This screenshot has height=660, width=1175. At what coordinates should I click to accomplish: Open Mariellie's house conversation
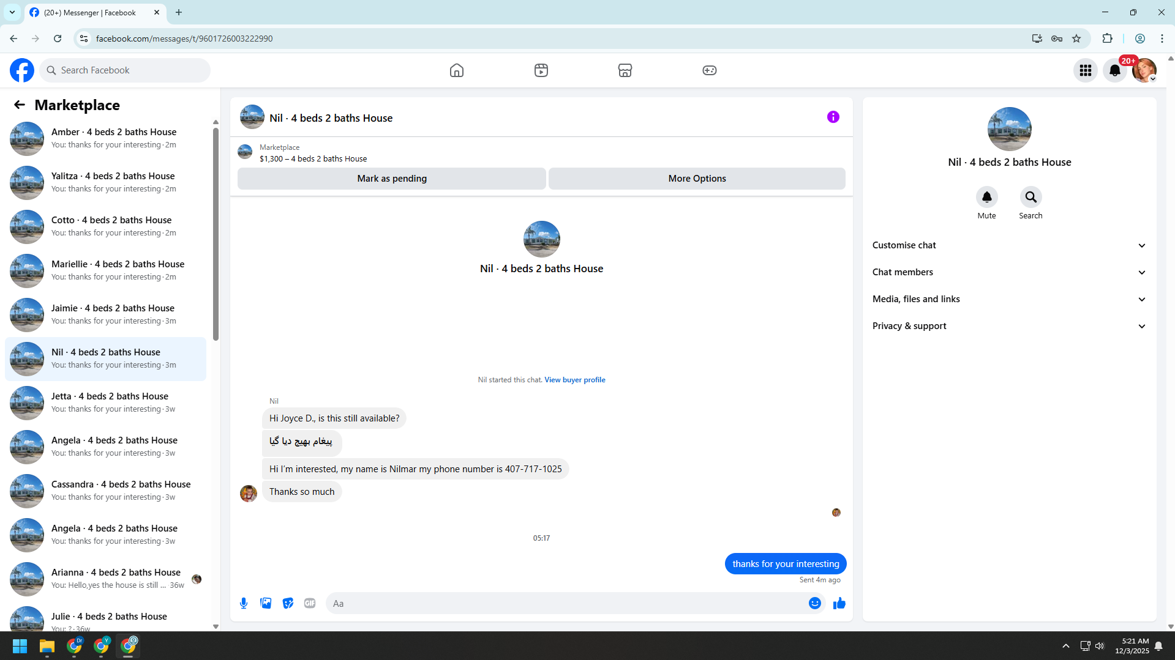[x=105, y=270]
